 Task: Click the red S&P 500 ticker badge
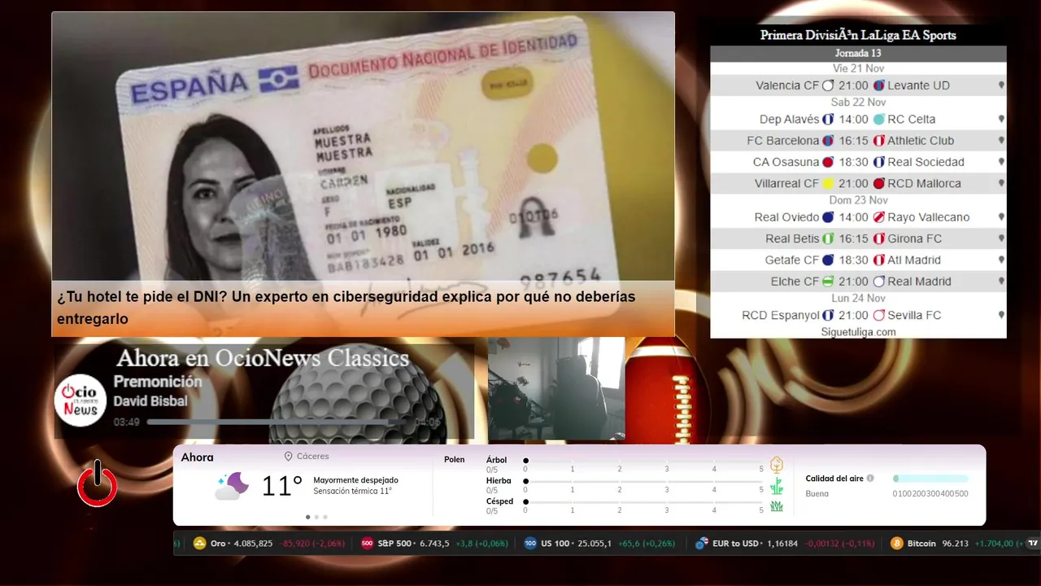(x=367, y=544)
